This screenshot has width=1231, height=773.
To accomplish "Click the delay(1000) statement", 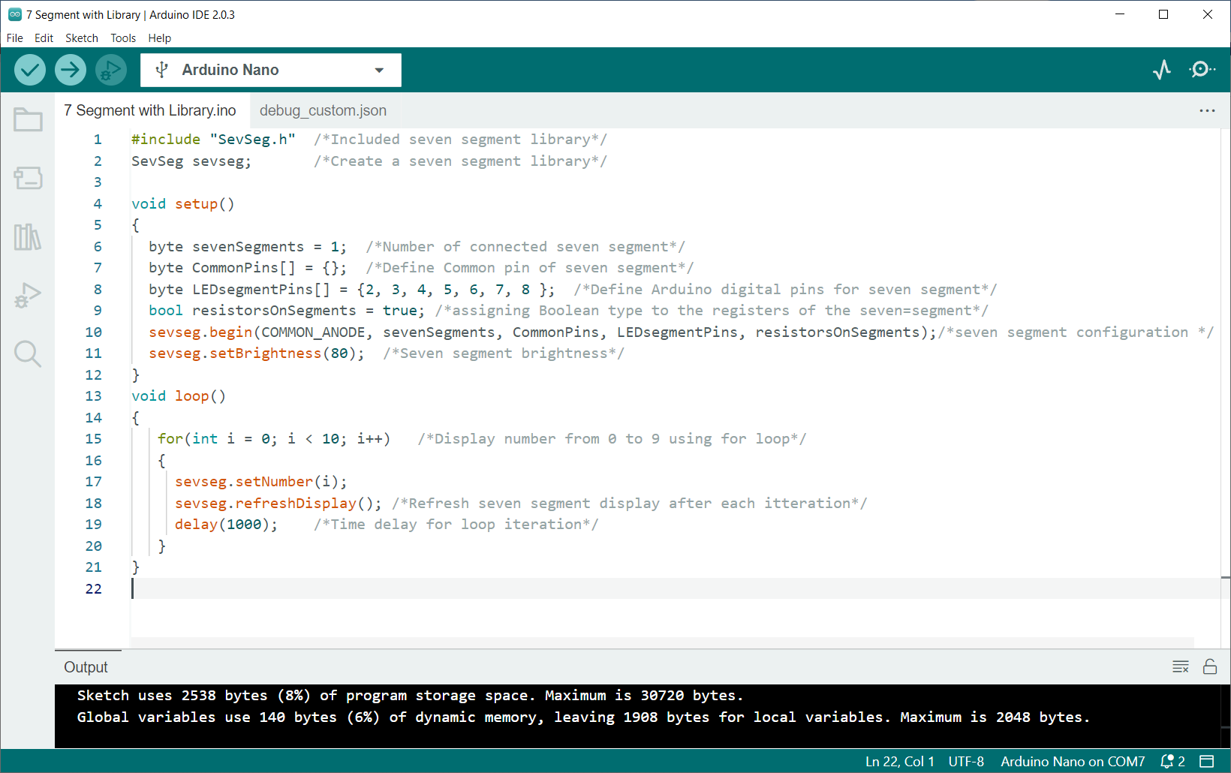I will pyautogui.click(x=226, y=524).
